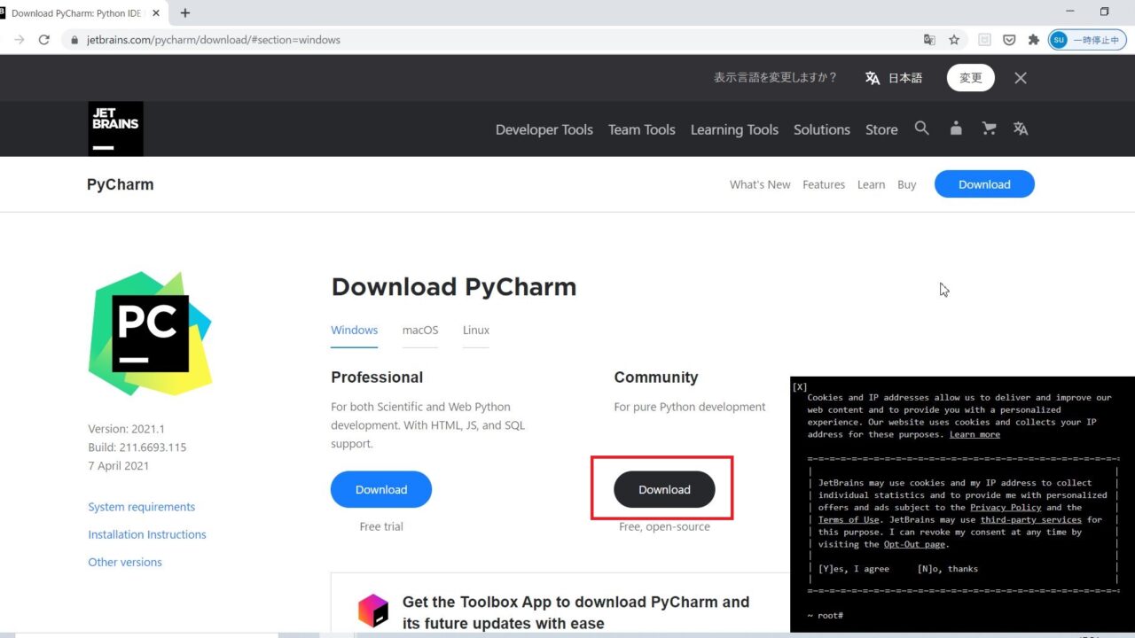Open the browser extensions puzzle icon
Screen dimensions: 1135x638
tap(1034, 40)
